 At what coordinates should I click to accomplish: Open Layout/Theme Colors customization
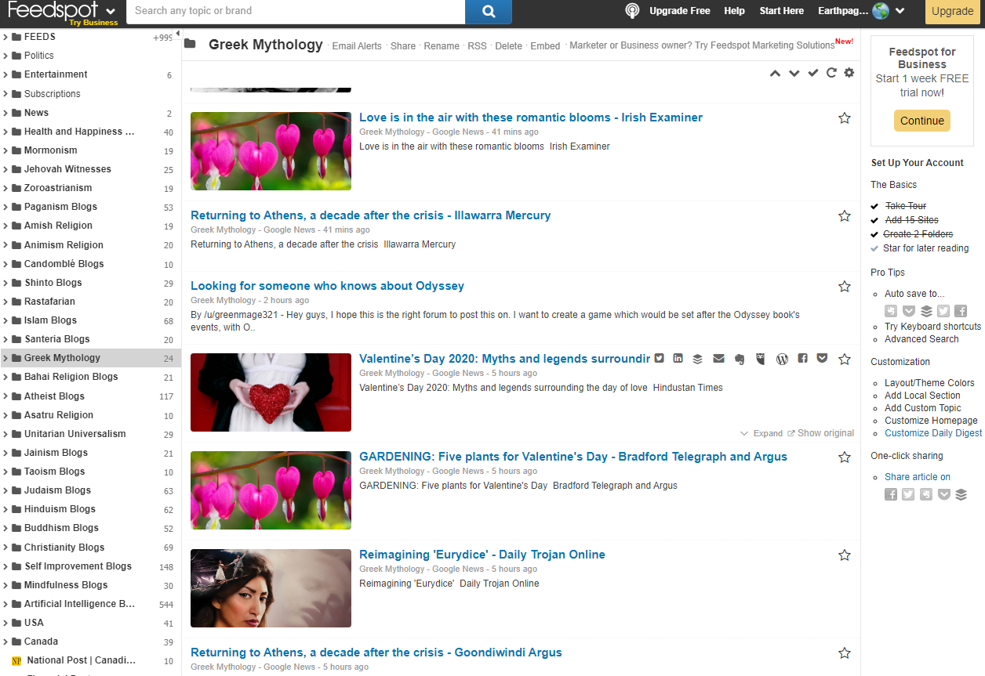[x=929, y=383]
